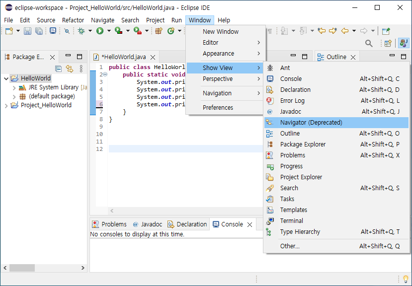Choose Templates in Show View list
412x286 pixels.
click(336, 210)
